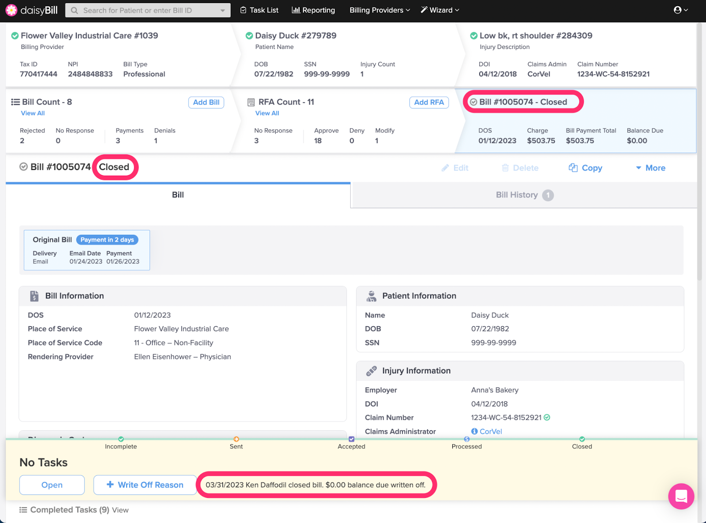The image size is (706, 523).
Task: Expand the search box dropdown arrow
Action: (222, 10)
